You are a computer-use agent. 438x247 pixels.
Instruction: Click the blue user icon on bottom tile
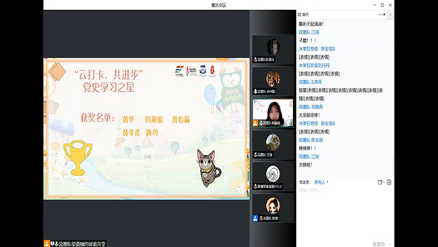coord(255,218)
